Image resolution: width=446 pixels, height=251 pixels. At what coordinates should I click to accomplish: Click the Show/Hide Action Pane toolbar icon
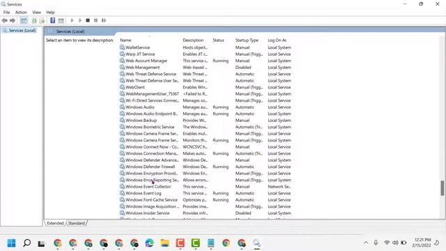pyautogui.click(x=61, y=20)
